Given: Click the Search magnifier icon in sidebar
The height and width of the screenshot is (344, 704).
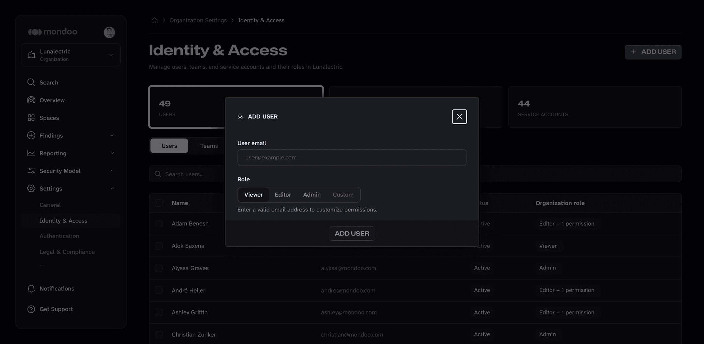Looking at the screenshot, I should (x=31, y=82).
